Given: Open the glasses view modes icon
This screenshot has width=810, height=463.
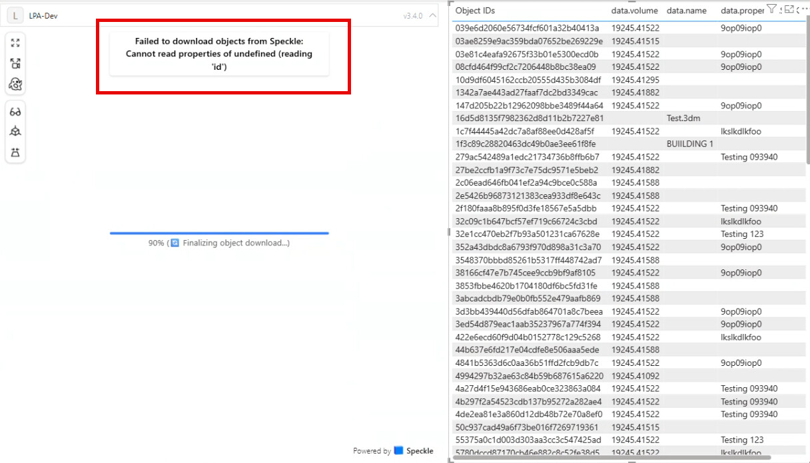Looking at the screenshot, I should coord(15,112).
